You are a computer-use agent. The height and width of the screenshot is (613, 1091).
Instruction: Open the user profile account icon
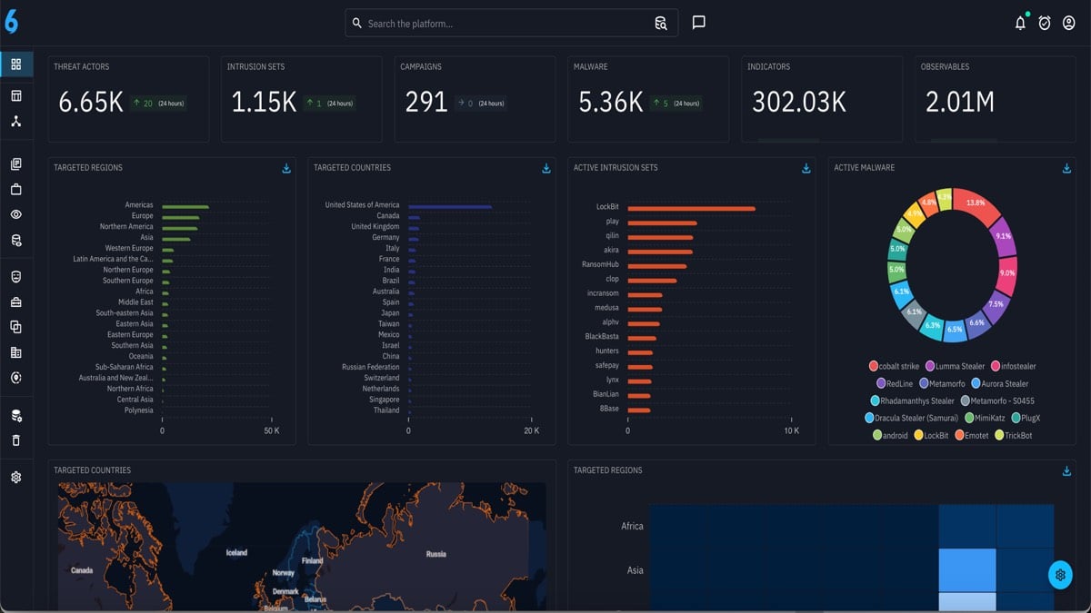coord(1069,23)
